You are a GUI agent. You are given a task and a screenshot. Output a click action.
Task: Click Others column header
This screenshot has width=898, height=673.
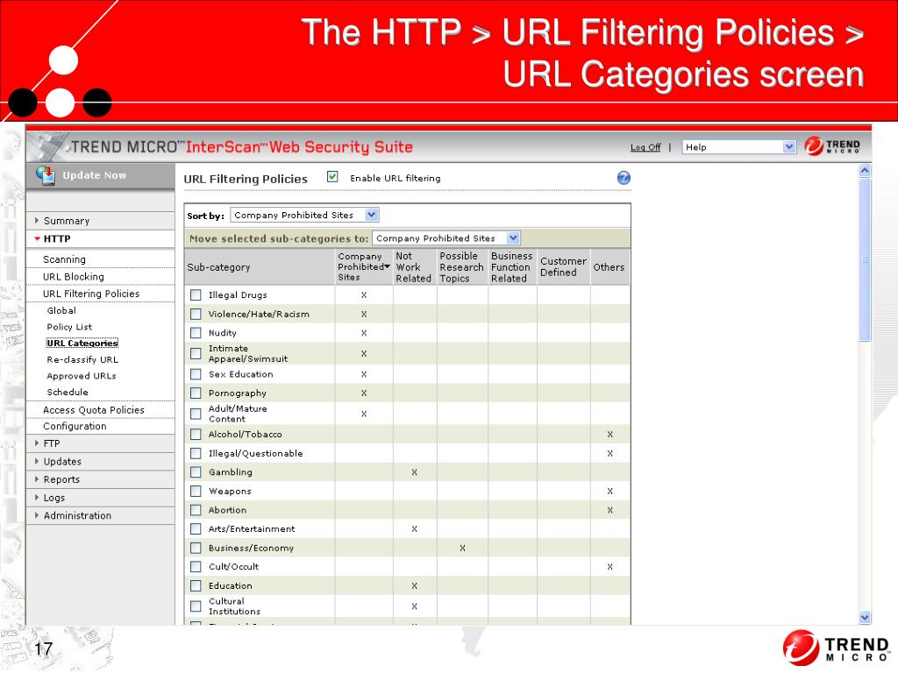609,267
